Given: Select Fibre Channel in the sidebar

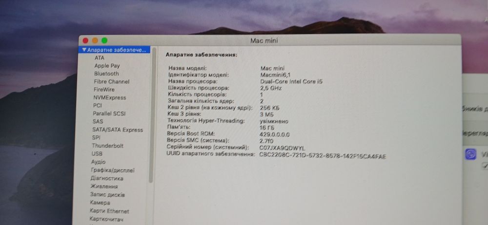Looking at the screenshot, I should [111, 82].
